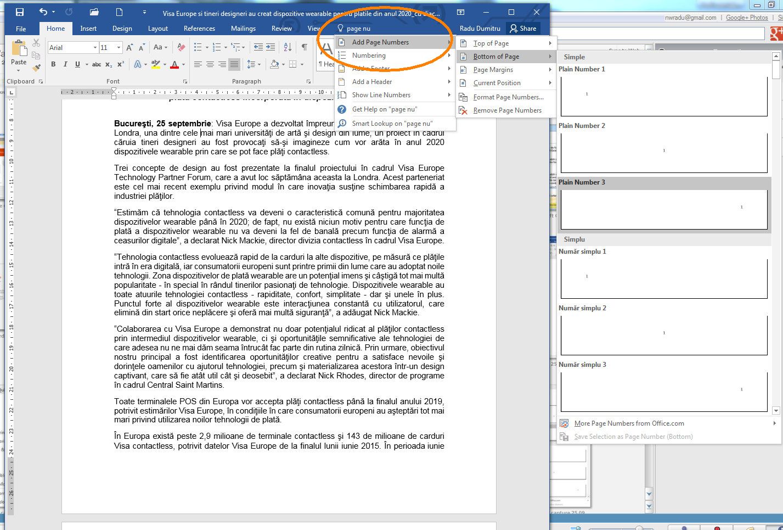
Task: Open More Page Numbers from Office.com
Action: (668, 423)
